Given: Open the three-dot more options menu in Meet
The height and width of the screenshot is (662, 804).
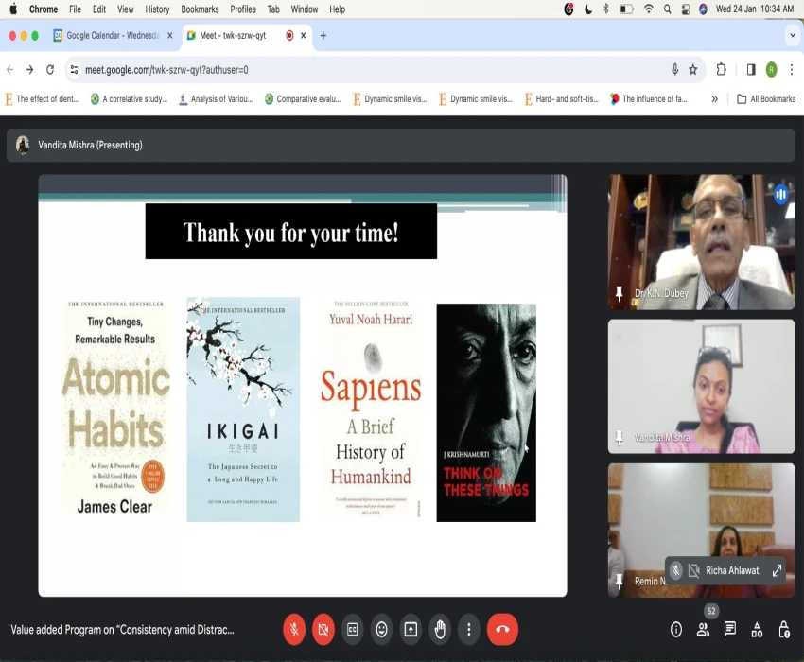Looking at the screenshot, I should pos(469,629).
